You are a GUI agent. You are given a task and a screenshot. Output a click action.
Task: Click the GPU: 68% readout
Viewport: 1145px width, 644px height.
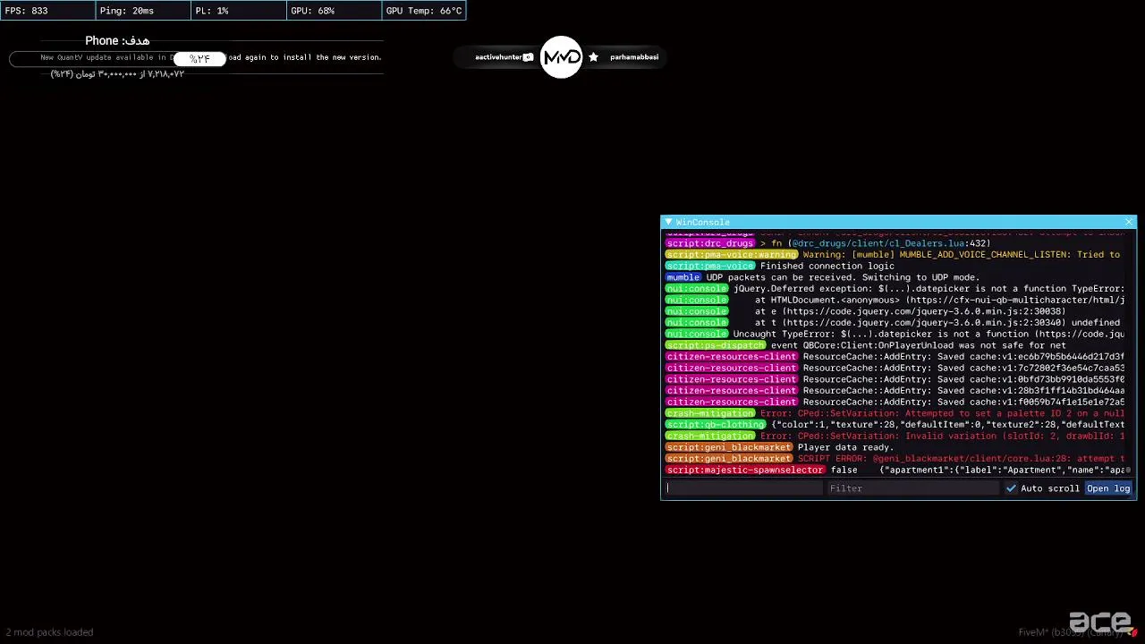pos(313,11)
